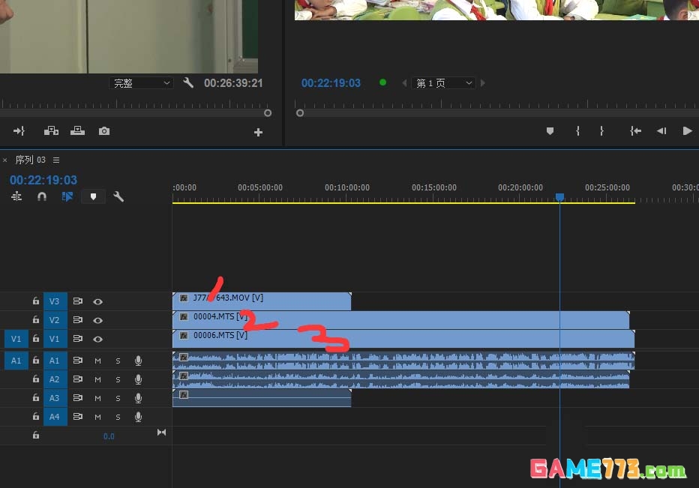Image resolution: width=699 pixels, height=488 pixels.
Task: Mute track A1 with the M button
Action: point(97,361)
